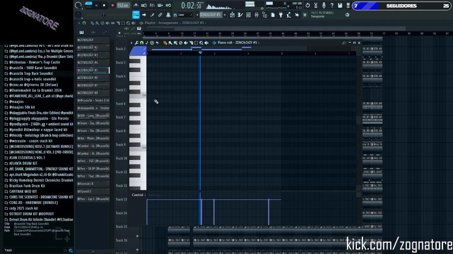Open the ATLANTA DRUM KIT folder

pyautogui.click(x=23, y=163)
